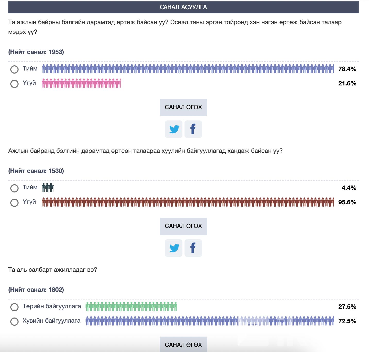The width and height of the screenshot is (369, 352).
Task: Click the '72.5%' percentage label
Action: [x=347, y=321]
